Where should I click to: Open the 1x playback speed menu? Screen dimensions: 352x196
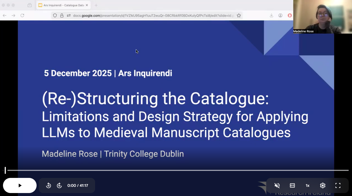(308, 185)
